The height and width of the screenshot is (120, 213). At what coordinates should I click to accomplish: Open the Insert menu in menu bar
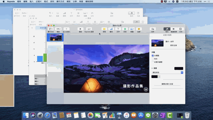point(32,1)
